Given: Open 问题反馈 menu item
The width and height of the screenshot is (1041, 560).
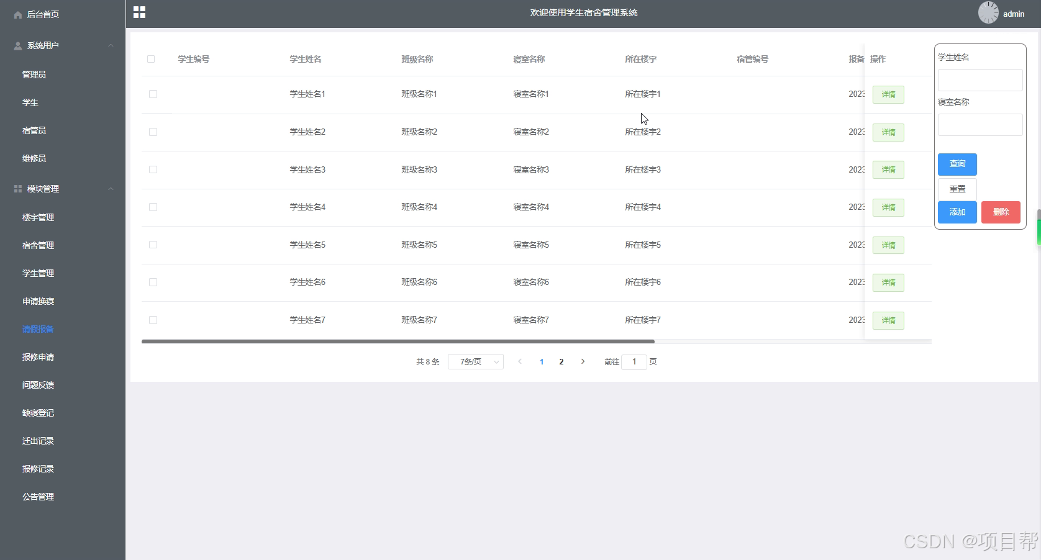Looking at the screenshot, I should 38,385.
